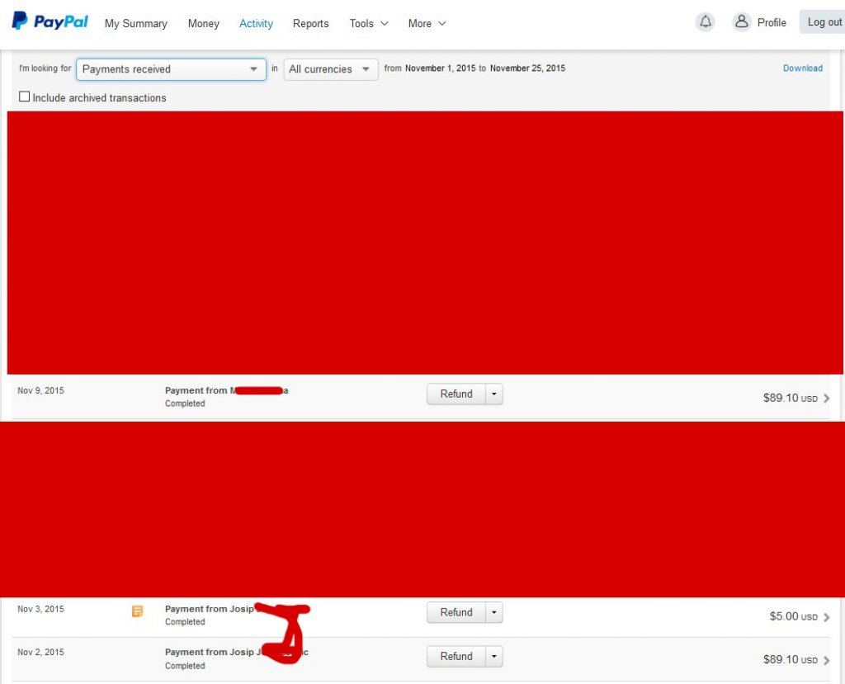Click the Profile link
The width and height of the screenshot is (845, 684).
click(x=772, y=22)
